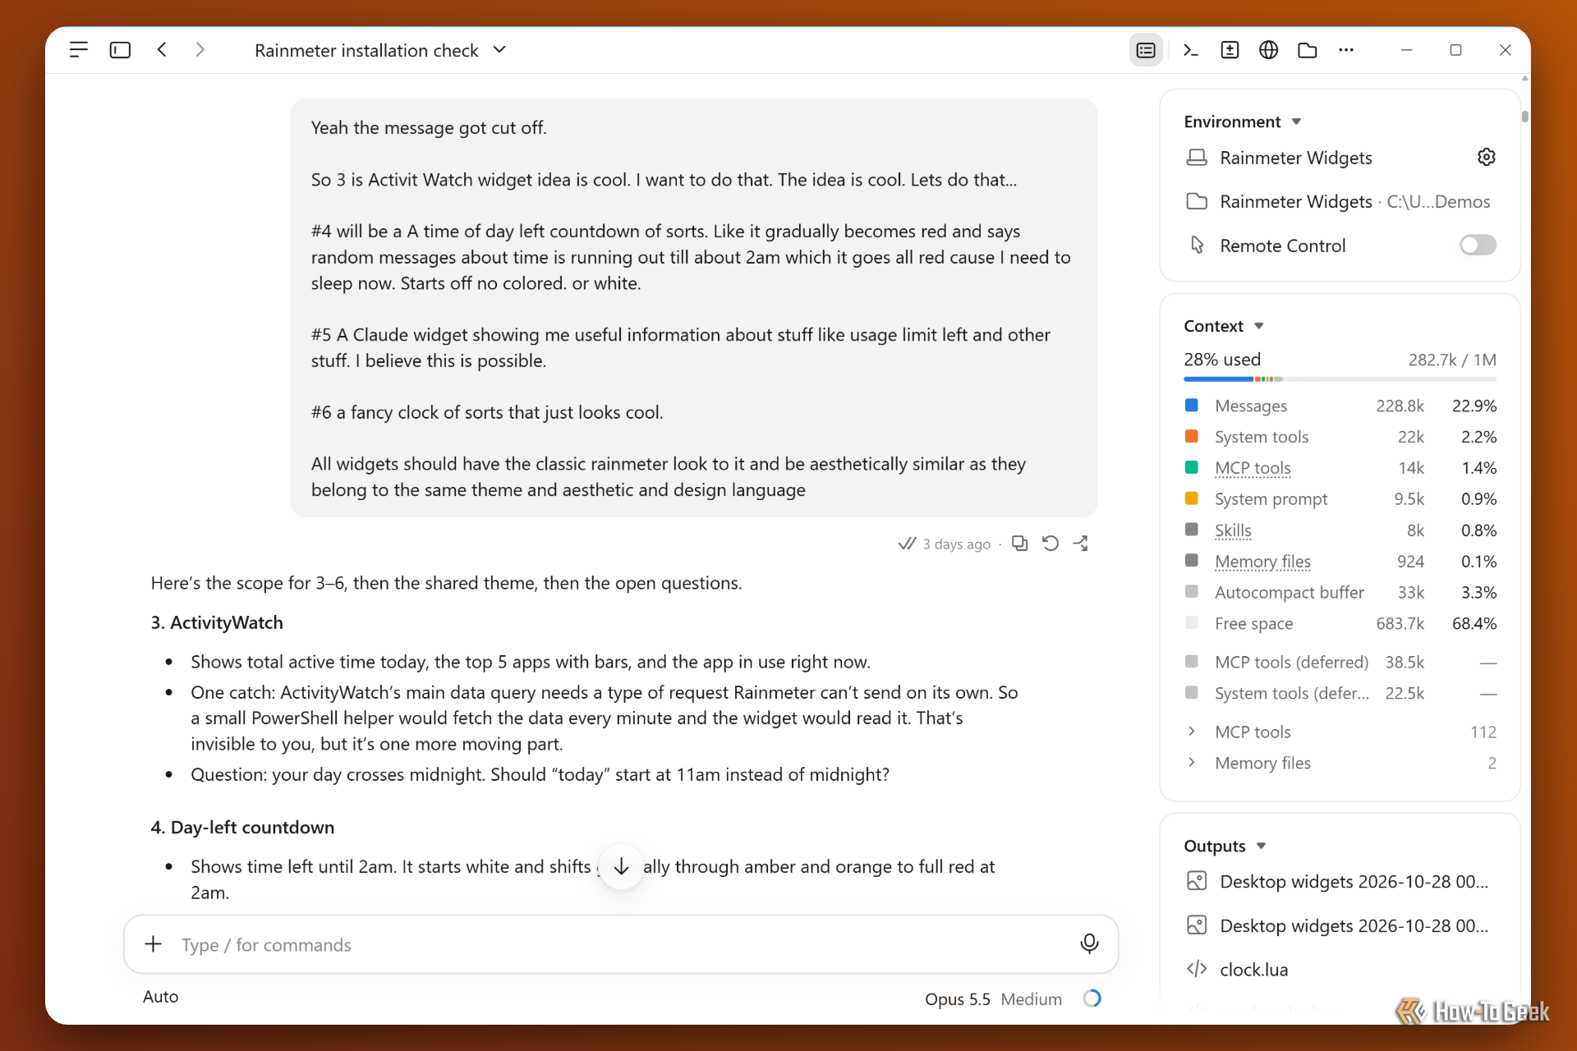Change the Medium effort setting

point(1032,999)
